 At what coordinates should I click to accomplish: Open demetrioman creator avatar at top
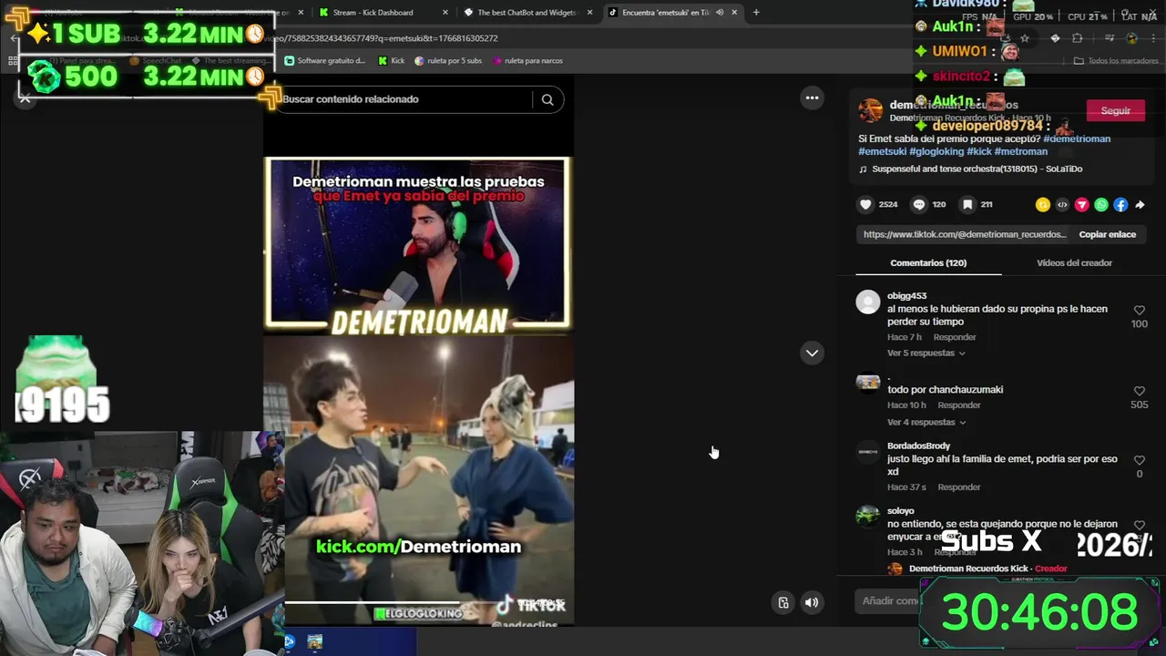coord(871,110)
